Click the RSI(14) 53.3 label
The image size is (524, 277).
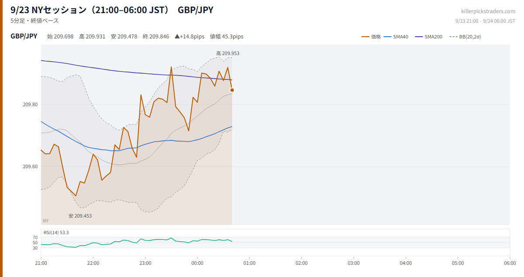(x=56, y=232)
